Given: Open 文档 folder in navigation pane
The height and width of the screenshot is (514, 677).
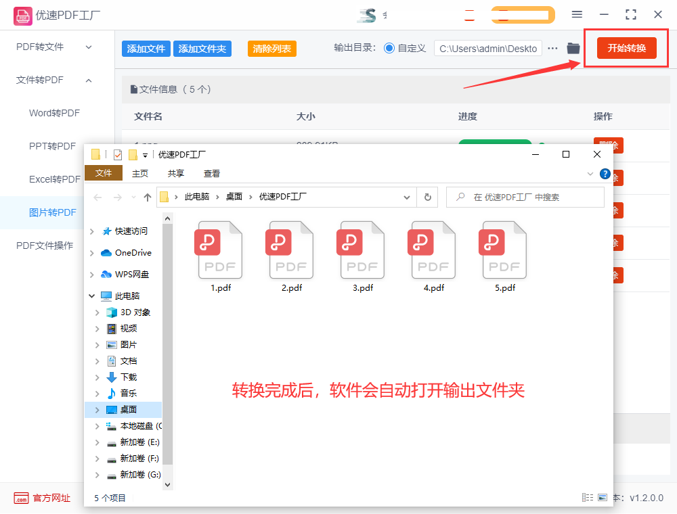Looking at the screenshot, I should [122, 361].
